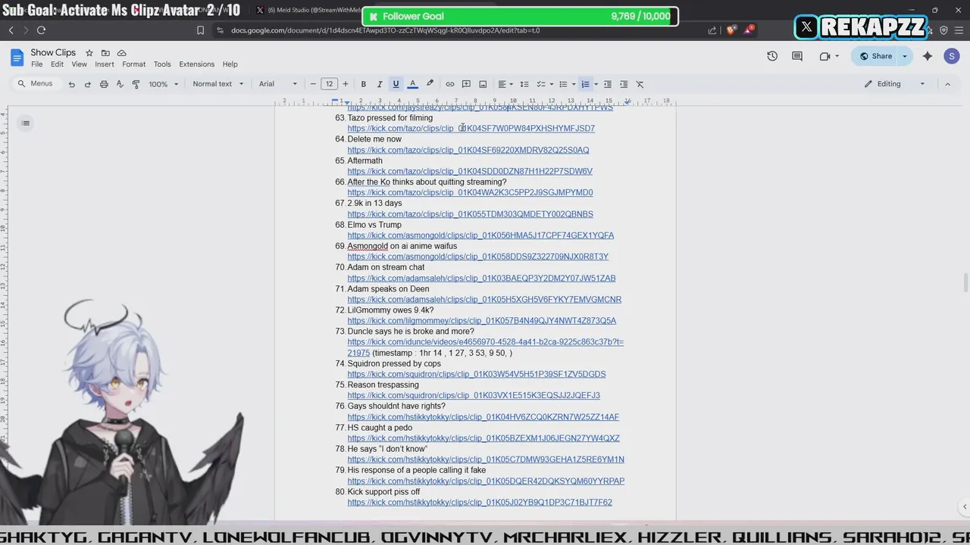Open the Editing mode dropdown
This screenshot has height=545, width=970.
click(x=895, y=84)
